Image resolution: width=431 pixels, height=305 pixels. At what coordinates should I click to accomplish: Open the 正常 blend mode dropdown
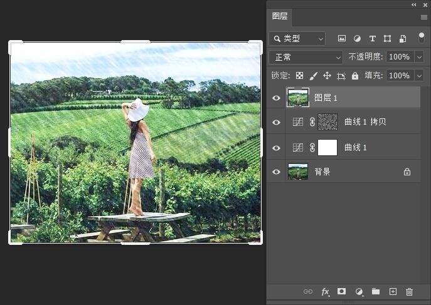(306, 58)
